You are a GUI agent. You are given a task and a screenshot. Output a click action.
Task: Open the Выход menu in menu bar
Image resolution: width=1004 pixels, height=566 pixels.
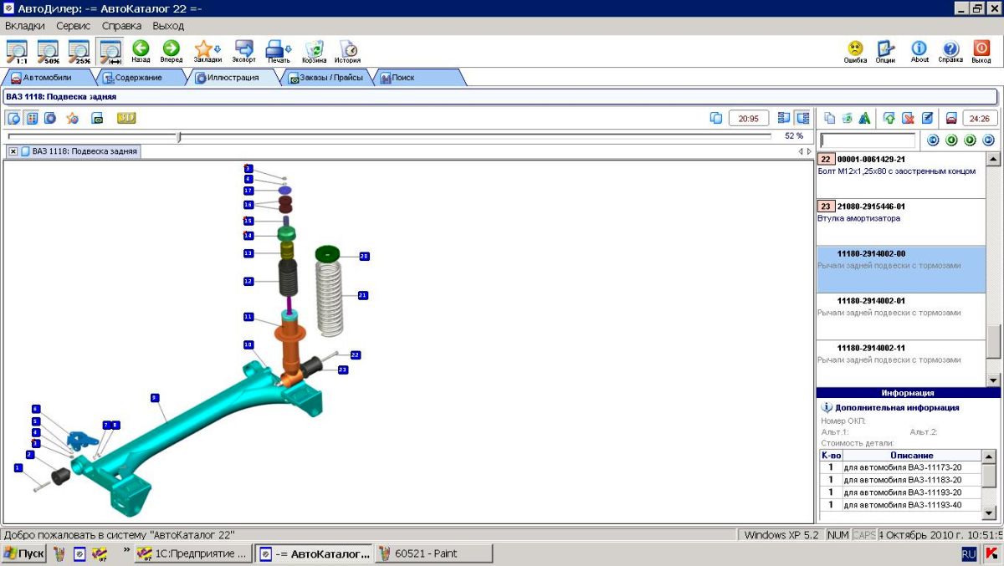point(168,26)
